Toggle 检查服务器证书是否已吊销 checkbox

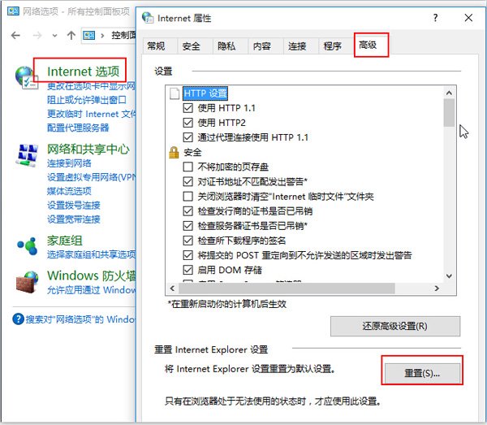[188, 226]
